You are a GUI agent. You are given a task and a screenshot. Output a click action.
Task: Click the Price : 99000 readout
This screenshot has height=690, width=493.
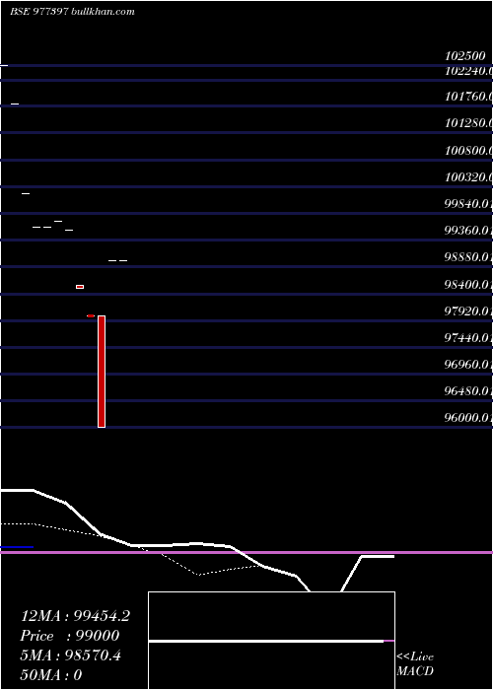(x=70, y=636)
